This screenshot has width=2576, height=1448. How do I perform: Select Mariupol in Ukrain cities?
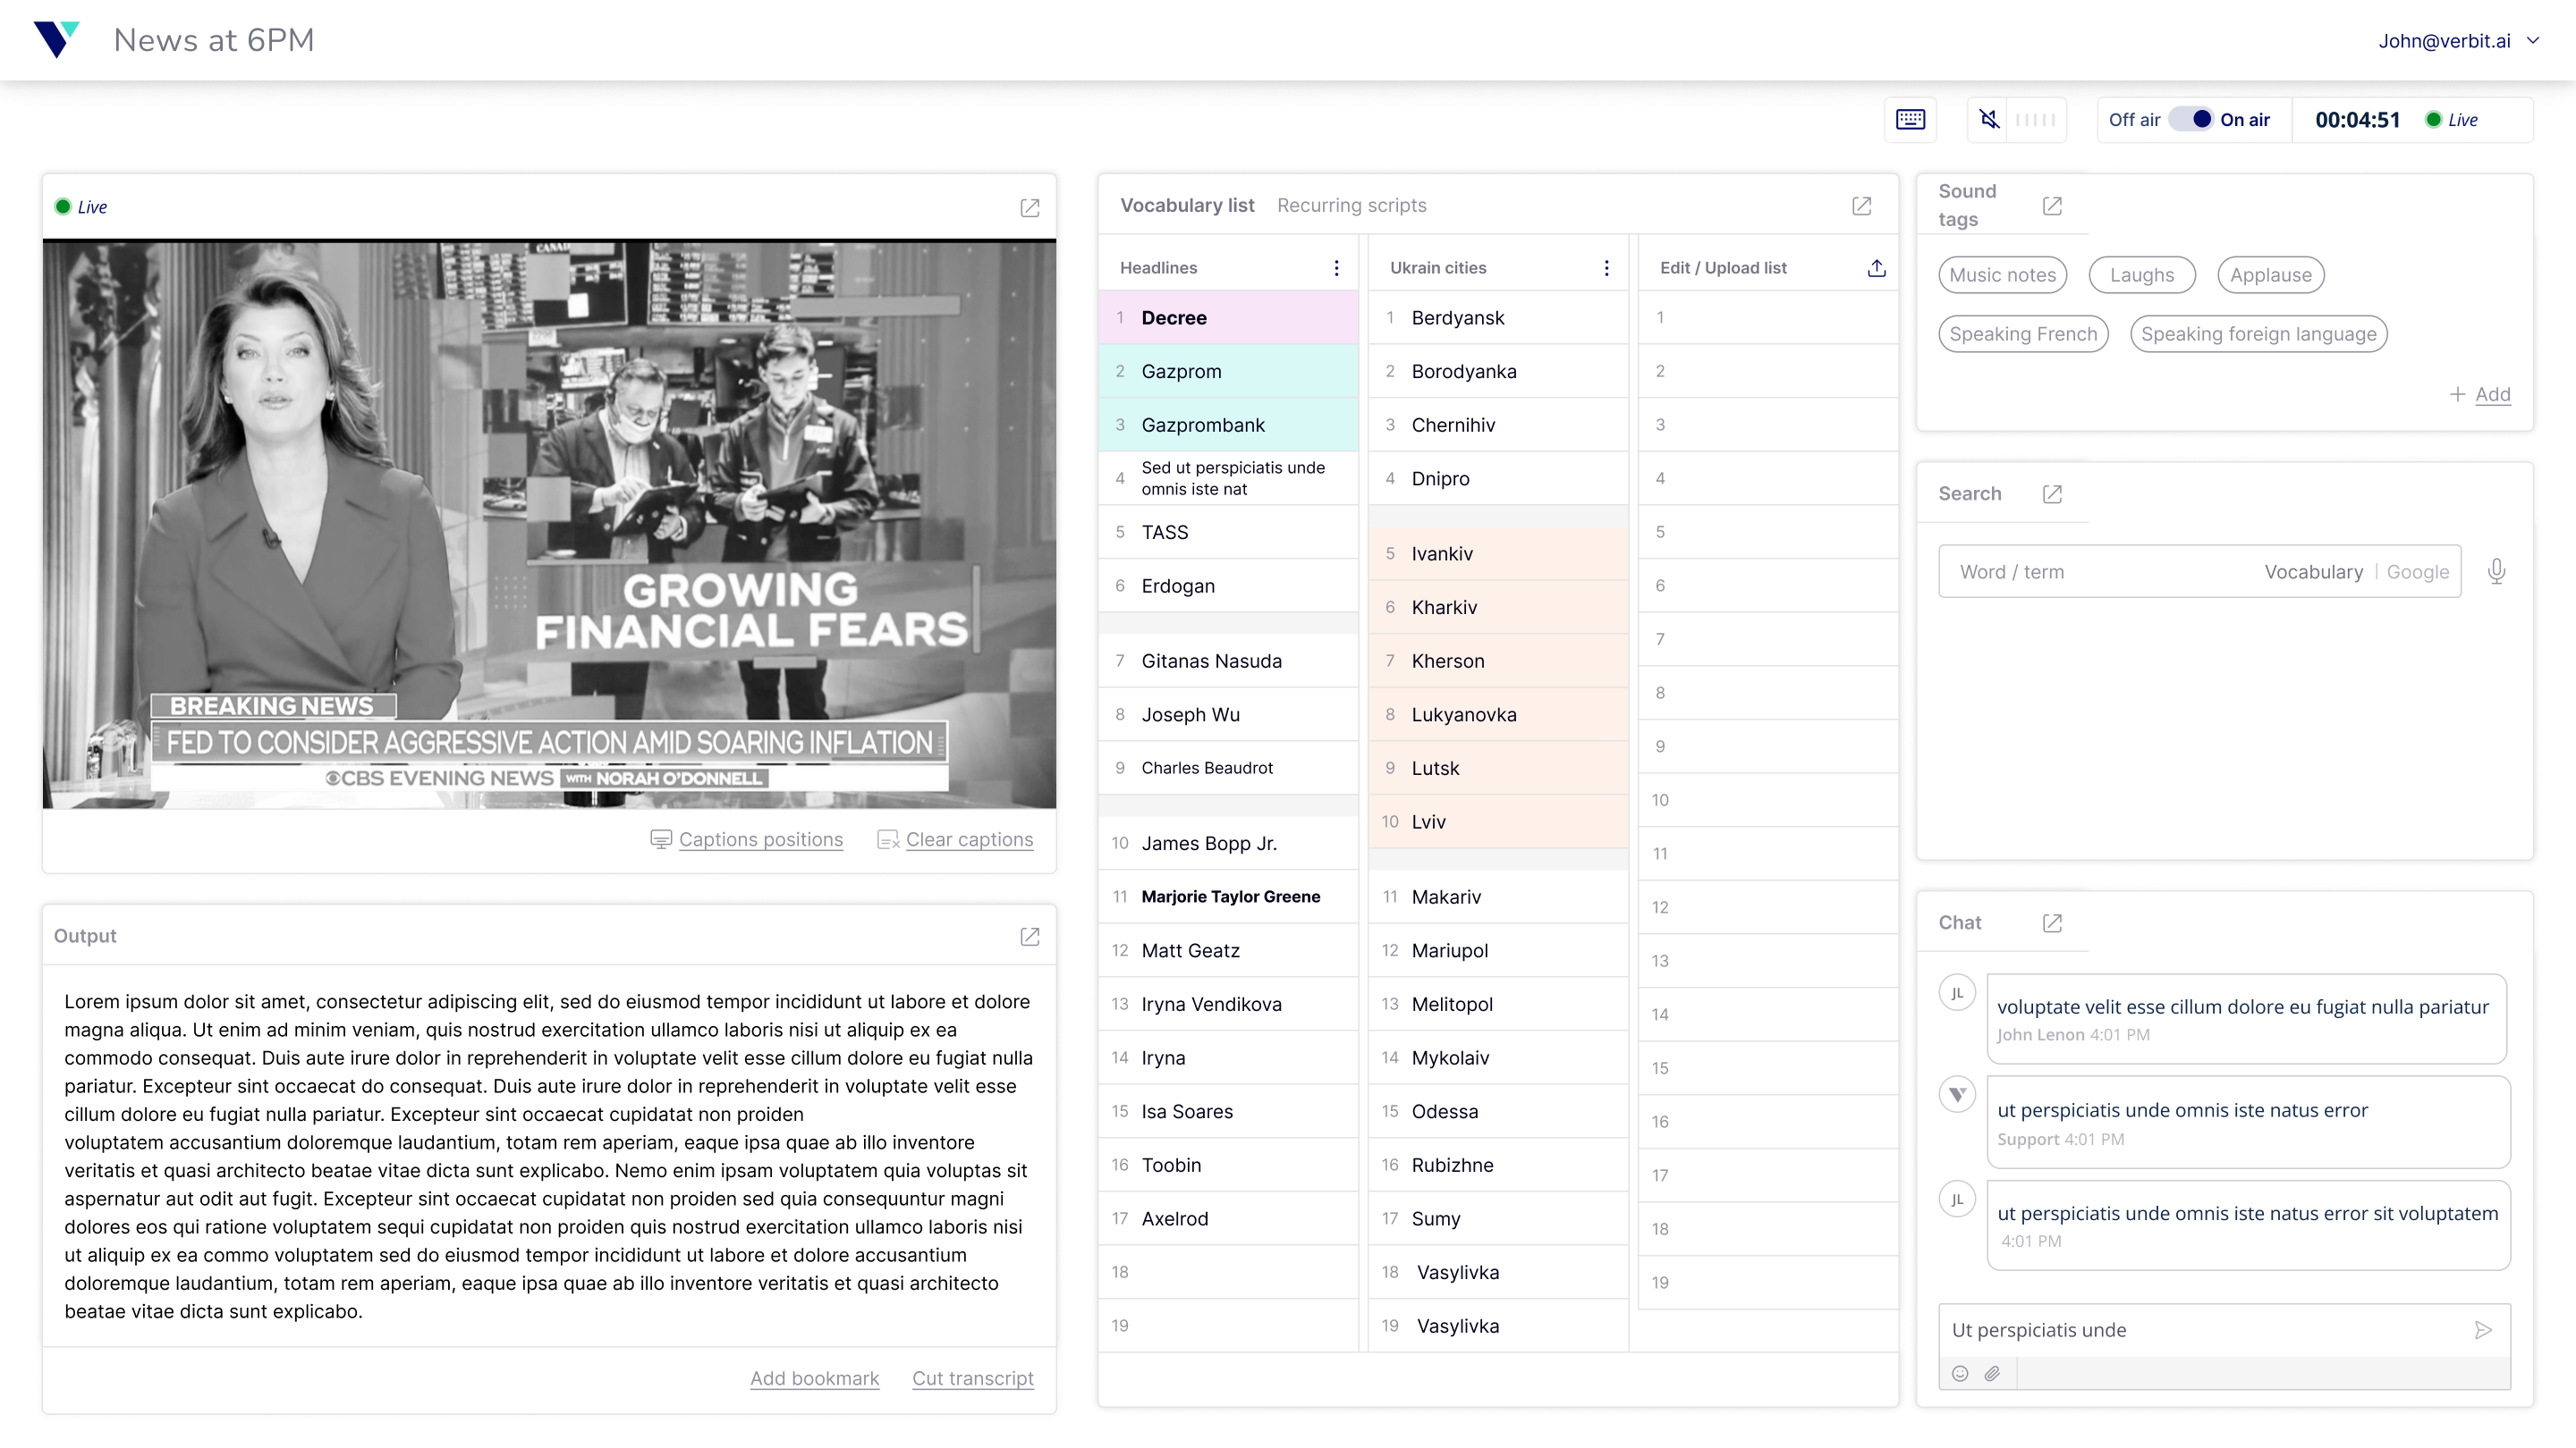(x=1498, y=950)
